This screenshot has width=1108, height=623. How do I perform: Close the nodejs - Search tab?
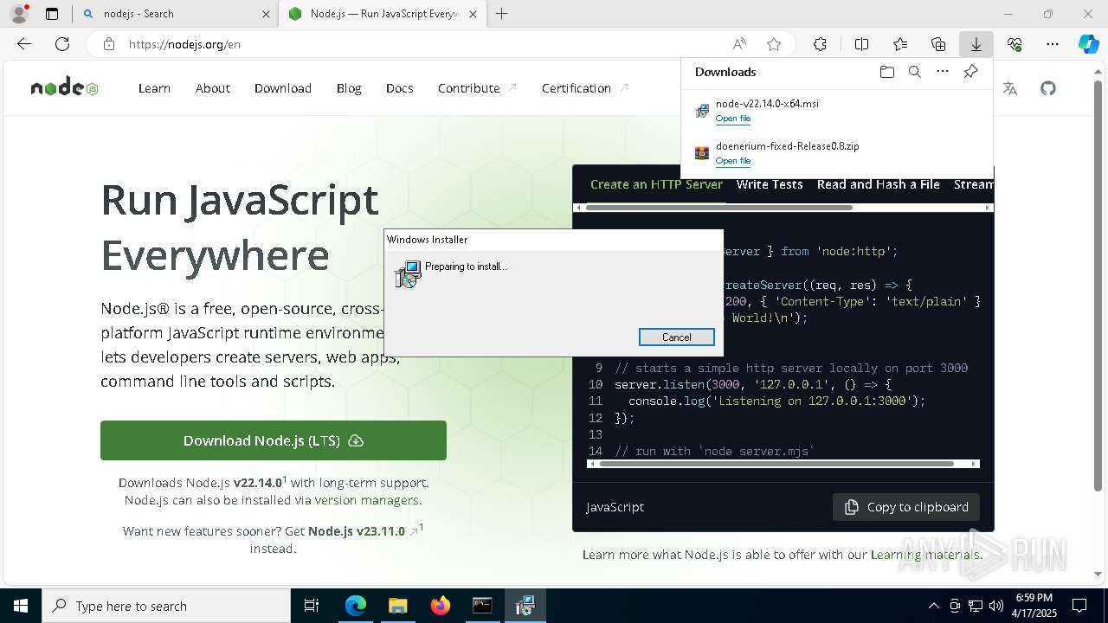pos(266,14)
